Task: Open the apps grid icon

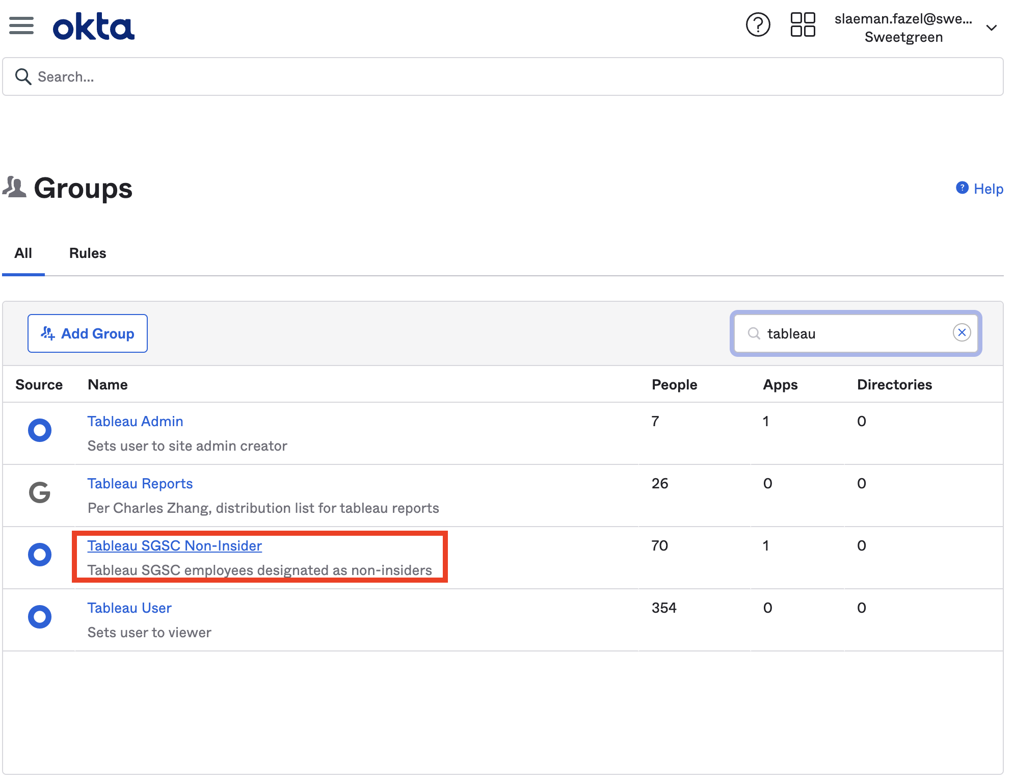Action: 803,24
